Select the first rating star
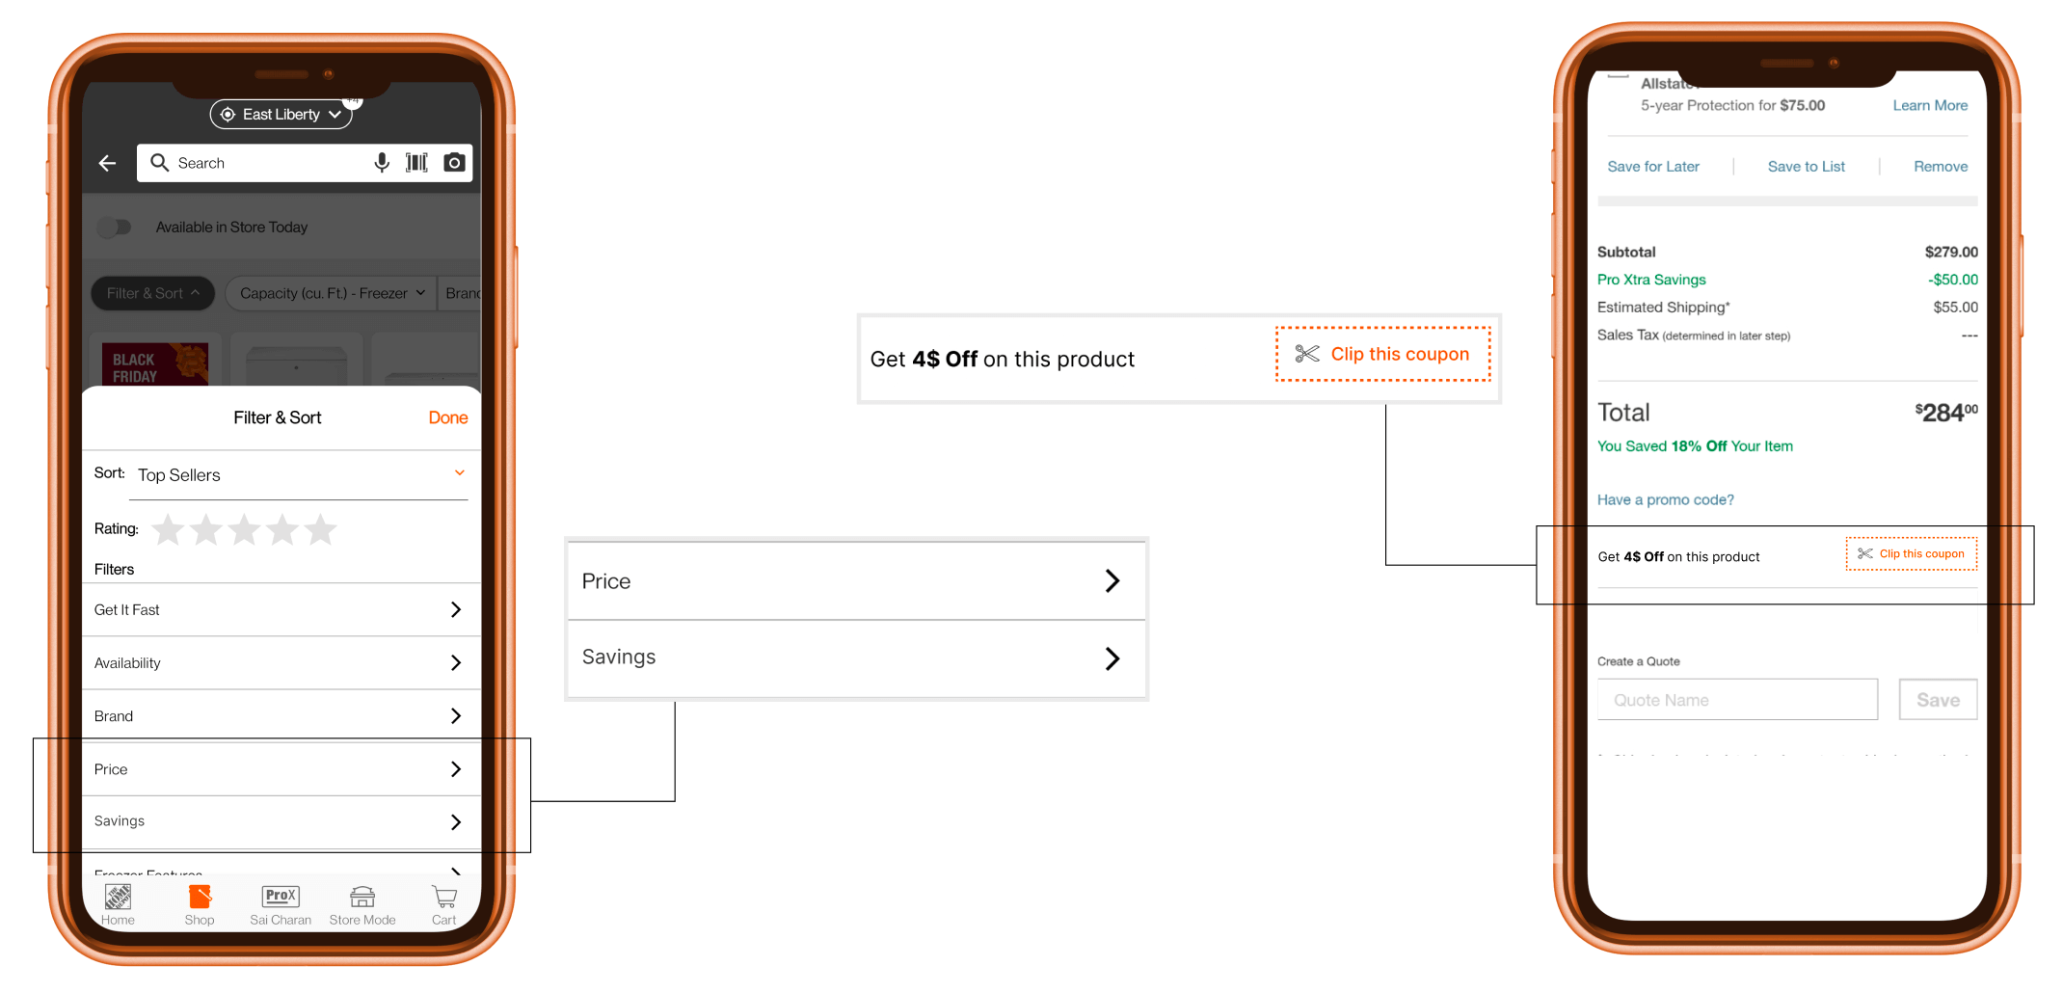Screen dimensions: 2063x993 pyautogui.click(x=168, y=529)
